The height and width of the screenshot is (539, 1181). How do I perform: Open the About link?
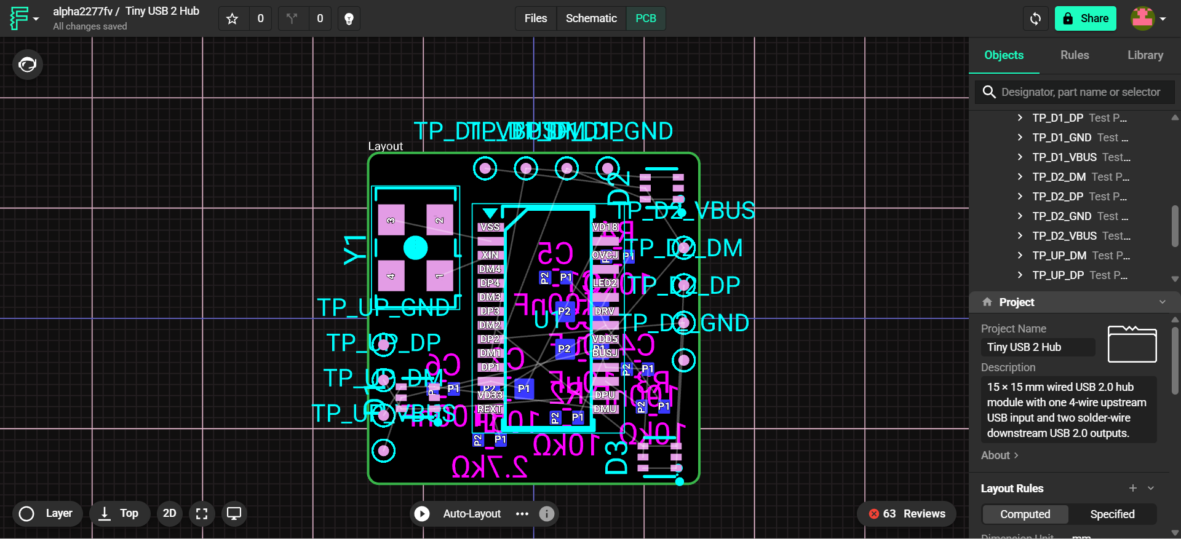tap(1000, 455)
